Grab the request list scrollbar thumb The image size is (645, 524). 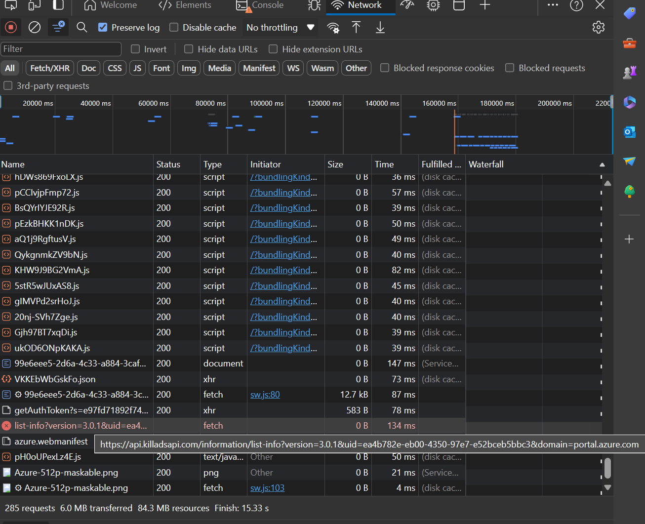click(x=608, y=468)
